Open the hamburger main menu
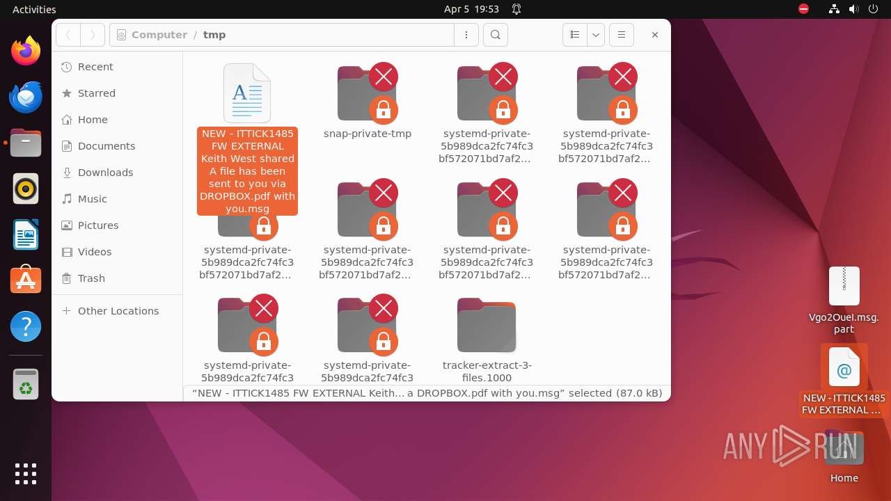891x501 pixels. click(x=622, y=35)
